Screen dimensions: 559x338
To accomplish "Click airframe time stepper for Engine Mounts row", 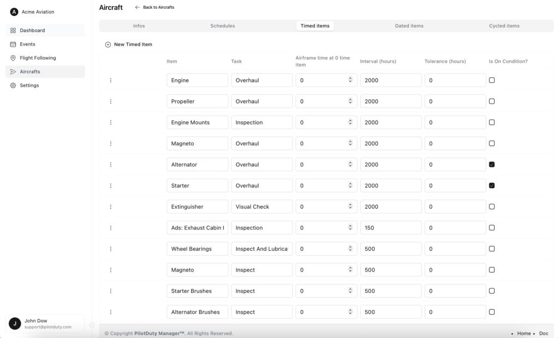I will 350,123.
